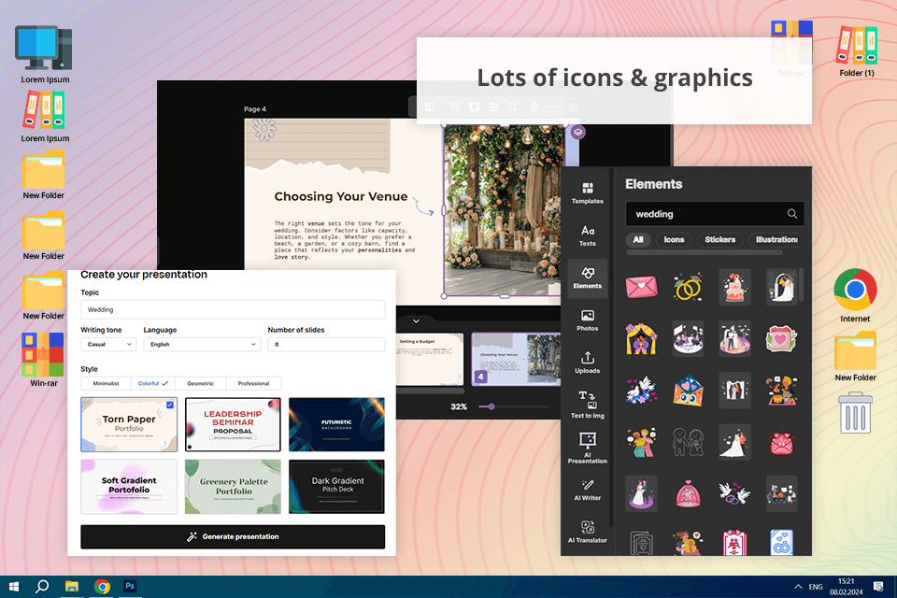The image size is (897, 598).
Task: Click the purple layers badge on image
Action: tap(577, 132)
